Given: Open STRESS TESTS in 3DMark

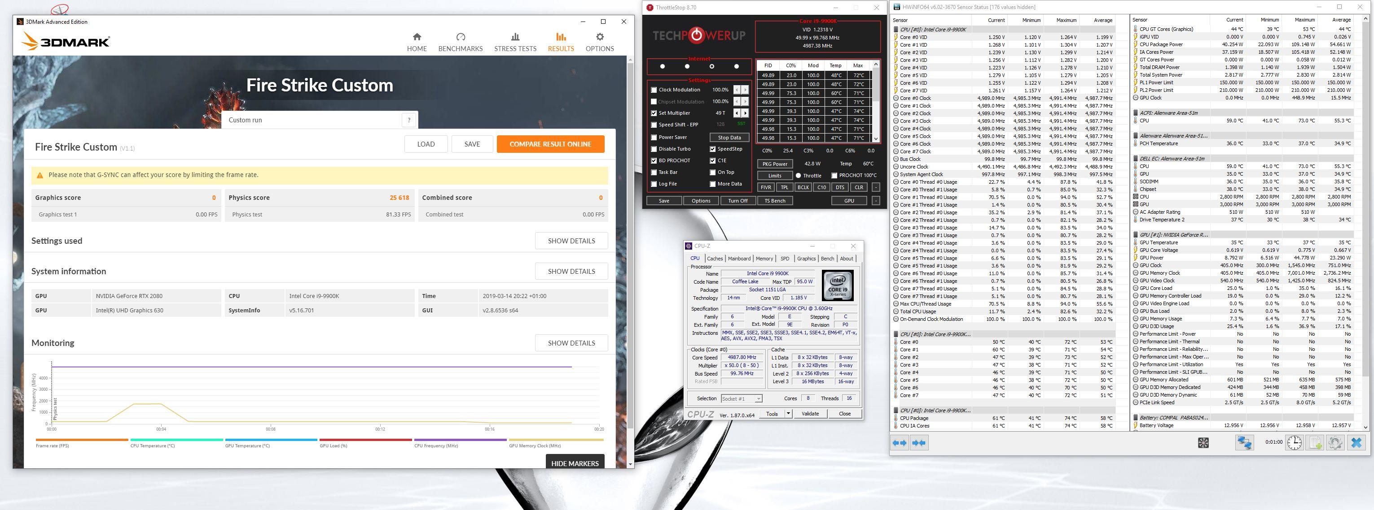Looking at the screenshot, I should (515, 42).
